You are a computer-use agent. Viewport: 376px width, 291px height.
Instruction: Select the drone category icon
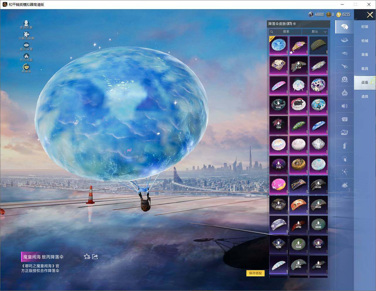pos(345,53)
